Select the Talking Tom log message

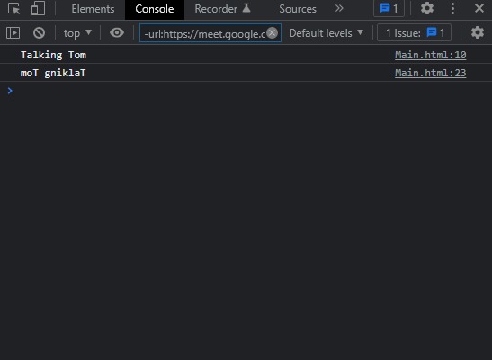(x=53, y=55)
